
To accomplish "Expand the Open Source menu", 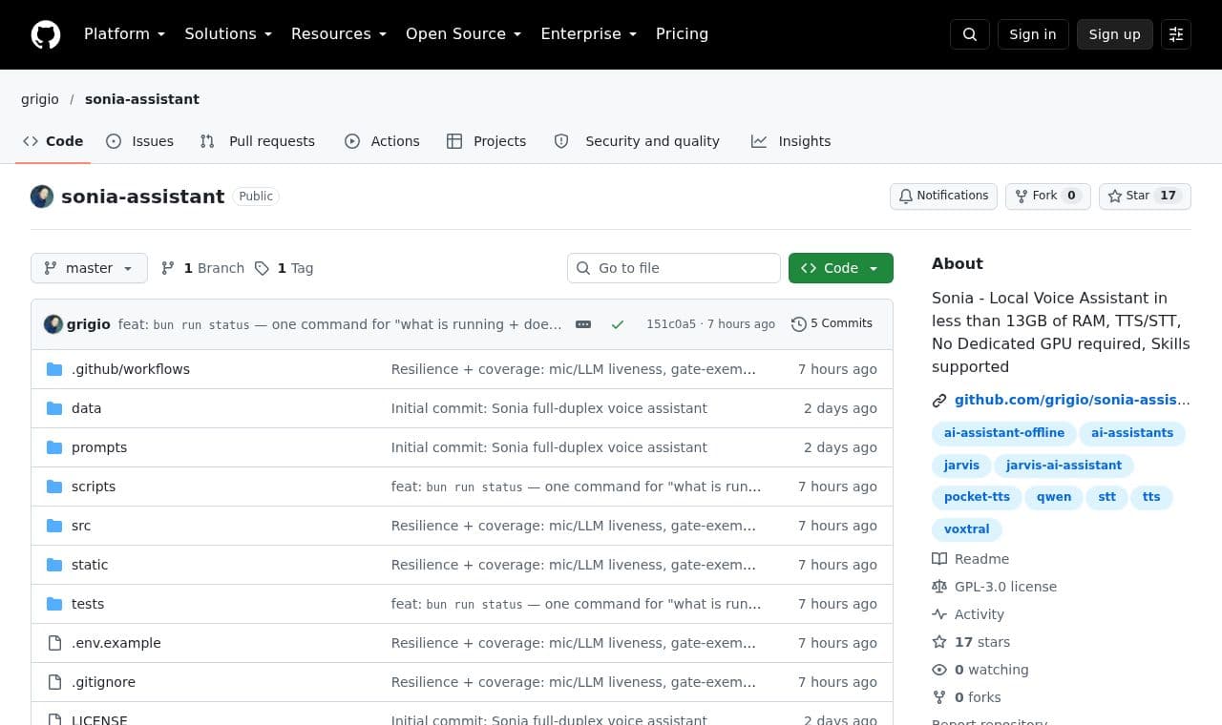I will coord(464,34).
